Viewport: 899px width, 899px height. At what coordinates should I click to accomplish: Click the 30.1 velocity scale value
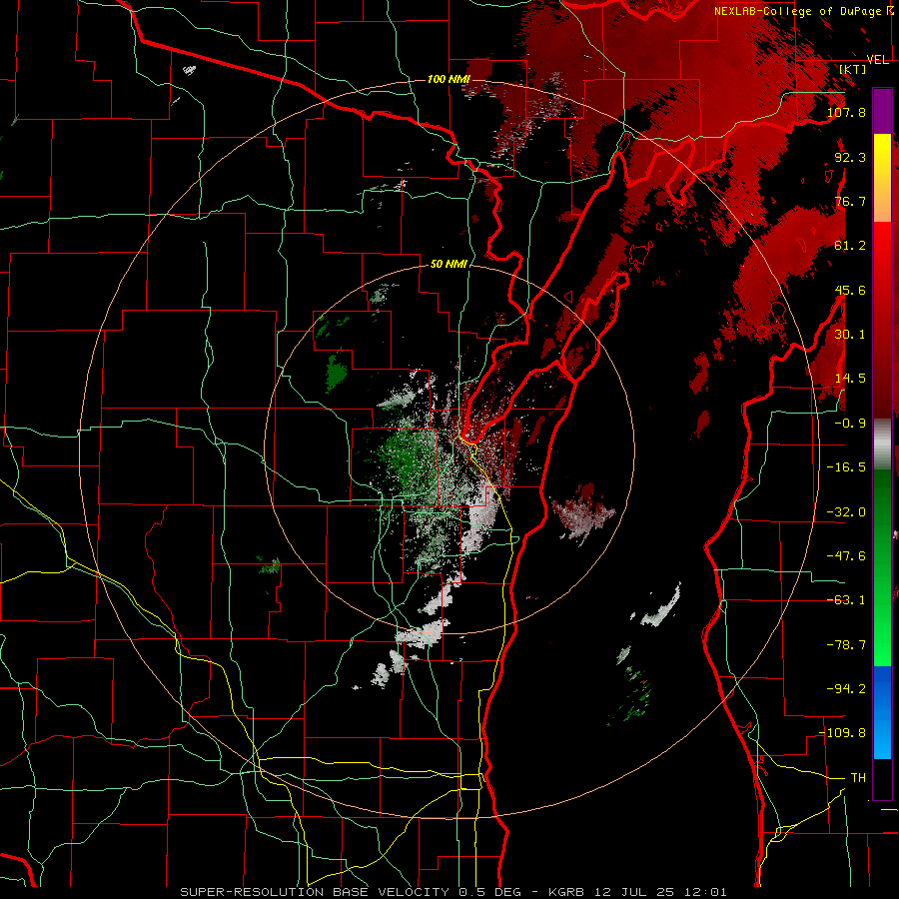tap(850, 335)
